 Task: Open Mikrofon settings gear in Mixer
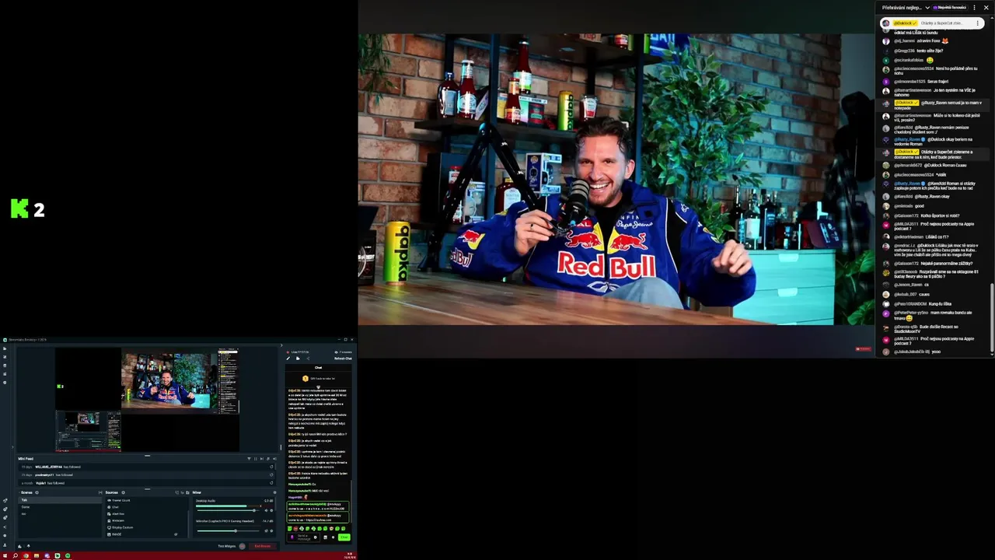[x=271, y=530]
